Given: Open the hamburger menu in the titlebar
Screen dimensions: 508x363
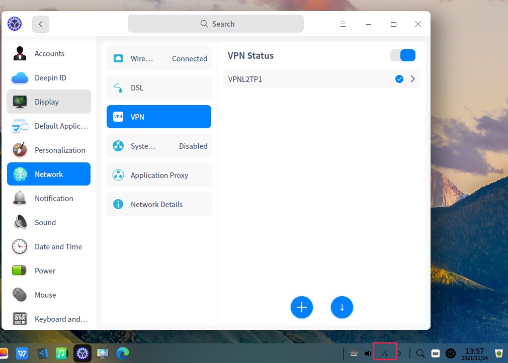Looking at the screenshot, I should [343, 24].
